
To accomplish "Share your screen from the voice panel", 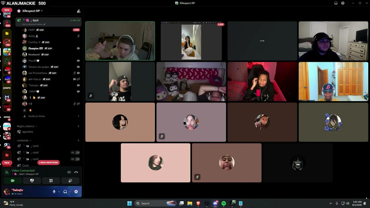I will click(32, 181).
